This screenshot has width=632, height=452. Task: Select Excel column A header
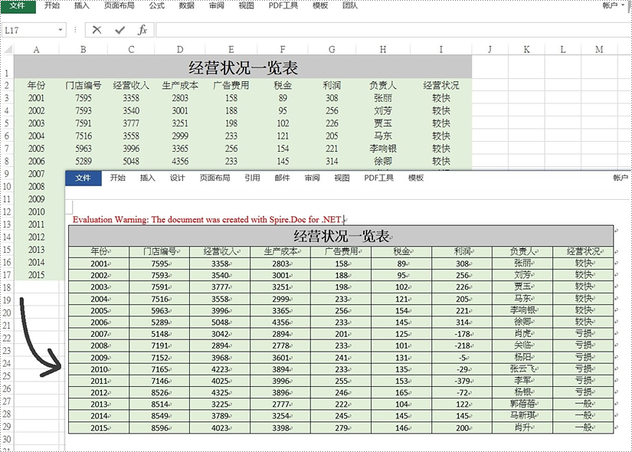(37, 50)
